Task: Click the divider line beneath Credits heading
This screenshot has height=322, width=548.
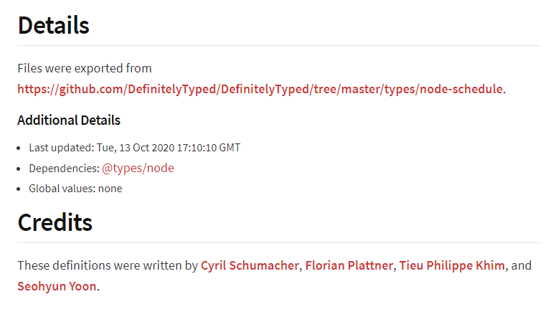Action: (x=279, y=242)
